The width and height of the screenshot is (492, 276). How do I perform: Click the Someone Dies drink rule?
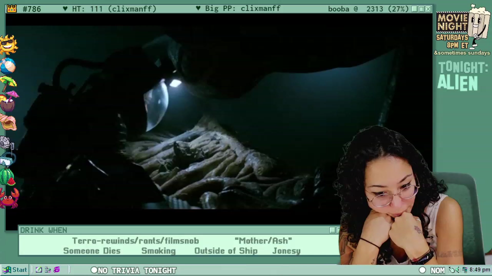pyautogui.click(x=92, y=251)
